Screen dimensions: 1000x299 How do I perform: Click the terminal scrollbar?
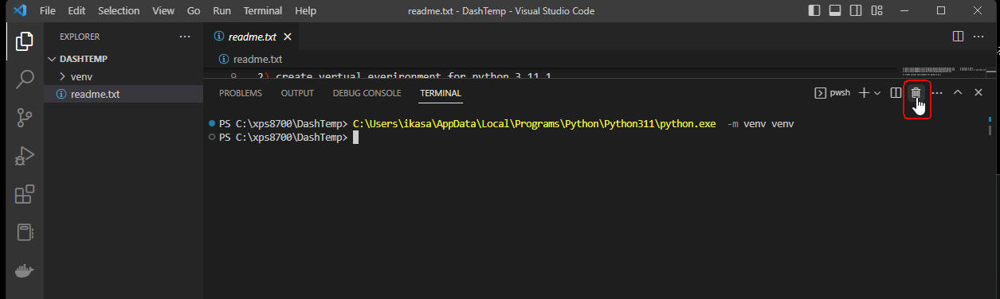(990, 127)
